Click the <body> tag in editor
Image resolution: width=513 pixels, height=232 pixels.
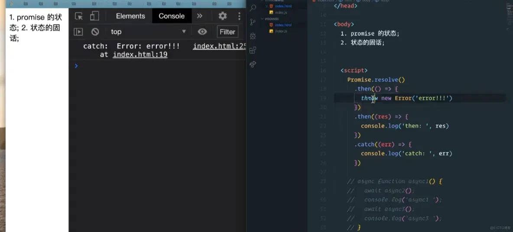point(344,24)
